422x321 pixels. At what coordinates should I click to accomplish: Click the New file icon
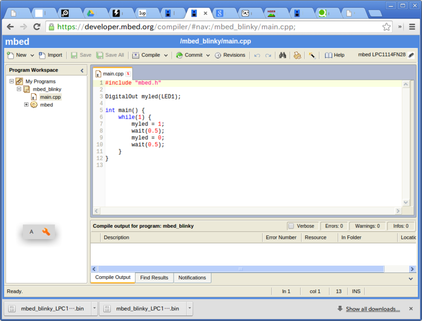click(10, 55)
